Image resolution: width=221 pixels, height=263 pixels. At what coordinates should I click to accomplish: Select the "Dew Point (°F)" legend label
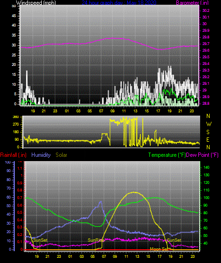[202, 155]
